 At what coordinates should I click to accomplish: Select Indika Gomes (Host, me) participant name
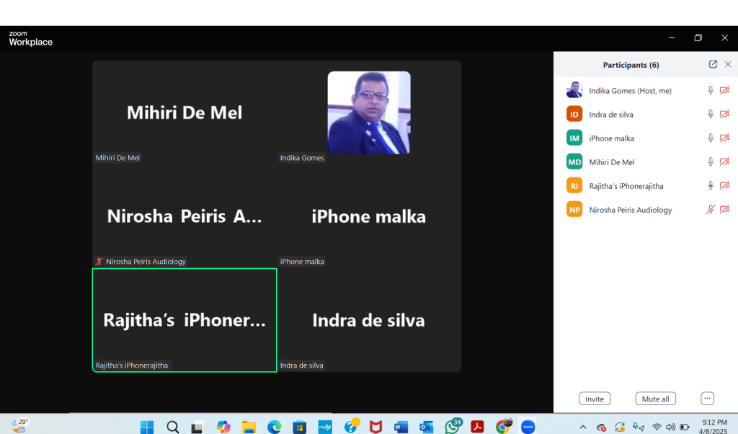coord(630,91)
